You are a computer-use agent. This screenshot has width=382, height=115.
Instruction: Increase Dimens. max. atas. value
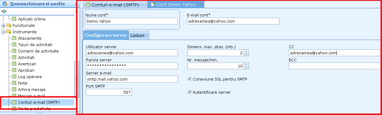click(246, 52)
